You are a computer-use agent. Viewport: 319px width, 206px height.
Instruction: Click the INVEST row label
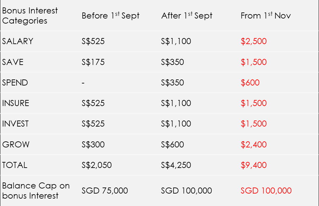[x=15, y=124]
